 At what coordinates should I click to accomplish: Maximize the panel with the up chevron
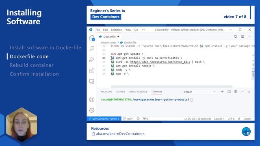242,92
